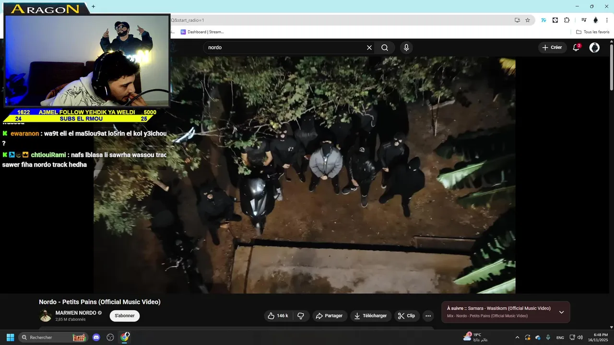Click the Nordo - Petits Pains video title
This screenshot has width=614, height=345.
[100, 302]
